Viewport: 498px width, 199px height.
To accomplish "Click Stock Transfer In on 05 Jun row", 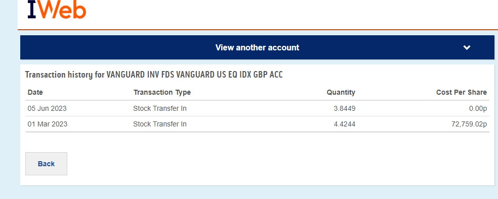I will tap(160, 108).
